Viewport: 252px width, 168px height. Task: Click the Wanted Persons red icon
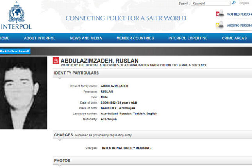pyautogui.click(x=220, y=13)
